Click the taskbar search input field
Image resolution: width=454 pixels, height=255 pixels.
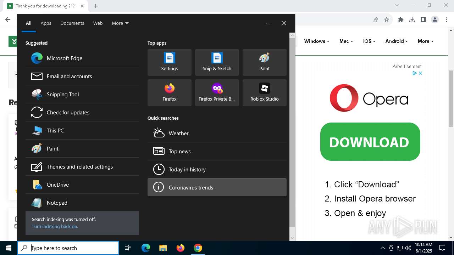[68, 248]
